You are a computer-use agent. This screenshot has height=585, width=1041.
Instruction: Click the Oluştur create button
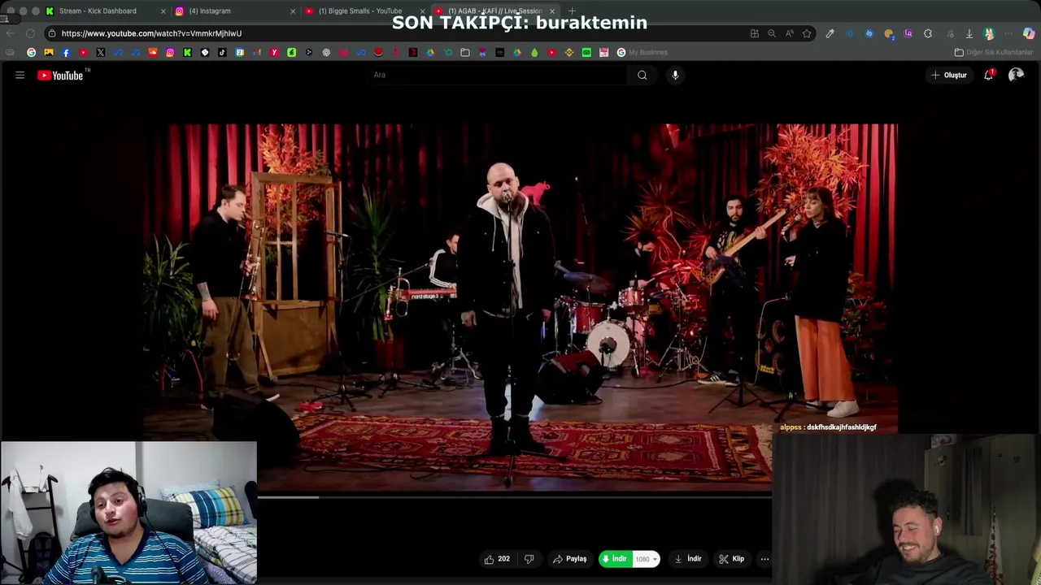(949, 75)
